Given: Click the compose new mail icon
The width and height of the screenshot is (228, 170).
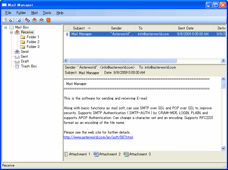Looking at the screenshot, I should (x=5, y=20).
